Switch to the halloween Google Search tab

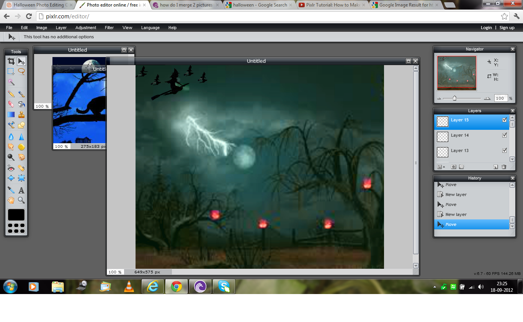coord(259,5)
